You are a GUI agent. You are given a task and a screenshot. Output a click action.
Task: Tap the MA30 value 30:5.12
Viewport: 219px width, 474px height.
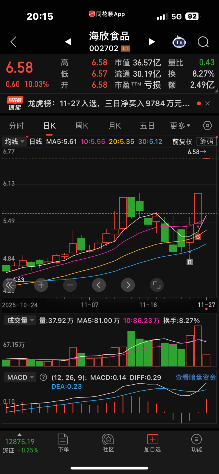(x=150, y=141)
